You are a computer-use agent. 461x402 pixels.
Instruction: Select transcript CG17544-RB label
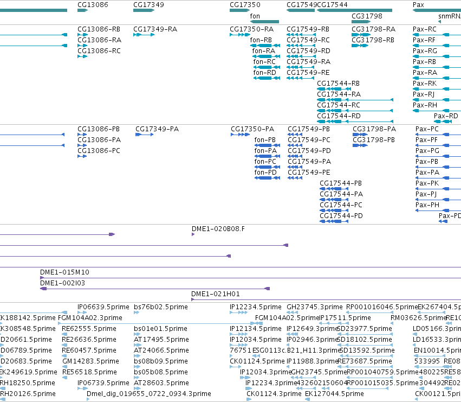tap(338, 84)
